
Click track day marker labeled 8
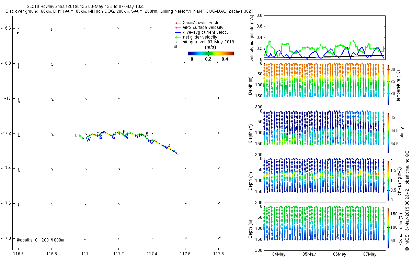77,136
